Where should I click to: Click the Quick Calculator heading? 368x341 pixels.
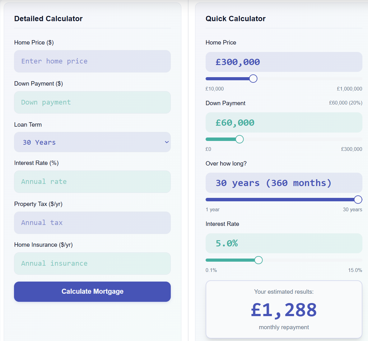(235, 19)
